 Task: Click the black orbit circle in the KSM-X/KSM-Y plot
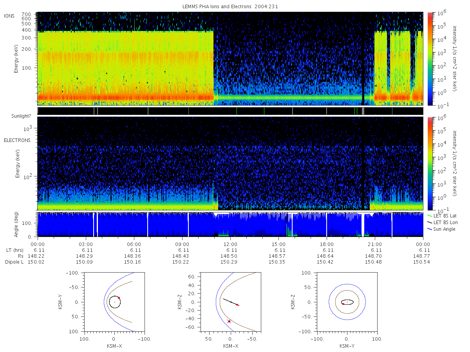click(115, 302)
